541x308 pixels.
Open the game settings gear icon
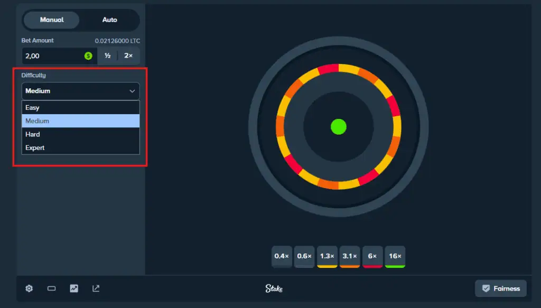29,288
